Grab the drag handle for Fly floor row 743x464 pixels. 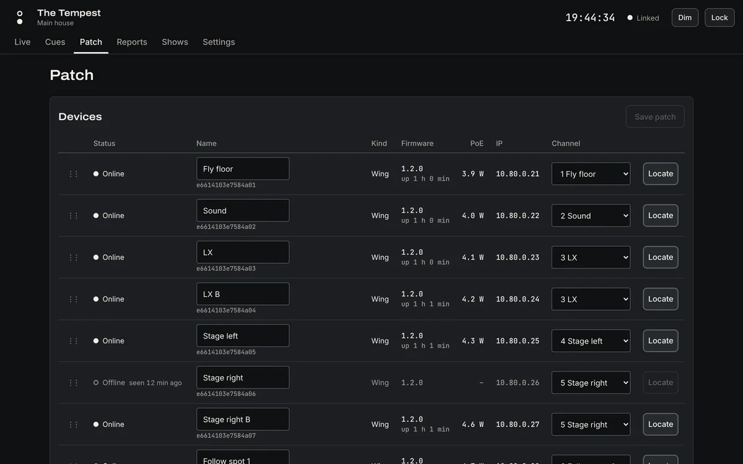pyautogui.click(x=74, y=174)
